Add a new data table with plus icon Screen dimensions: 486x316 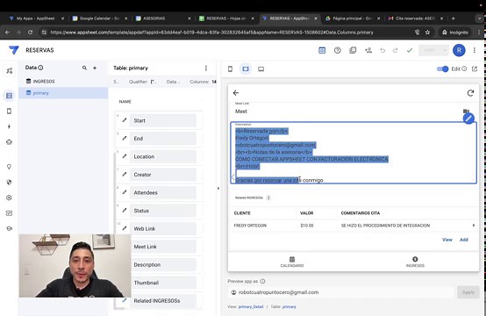click(95, 68)
